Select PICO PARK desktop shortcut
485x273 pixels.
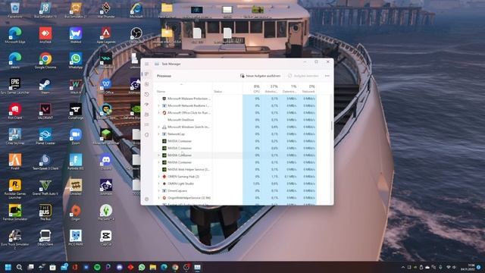coord(76,238)
